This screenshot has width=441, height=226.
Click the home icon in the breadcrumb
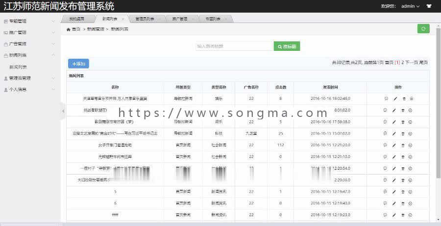click(68, 29)
